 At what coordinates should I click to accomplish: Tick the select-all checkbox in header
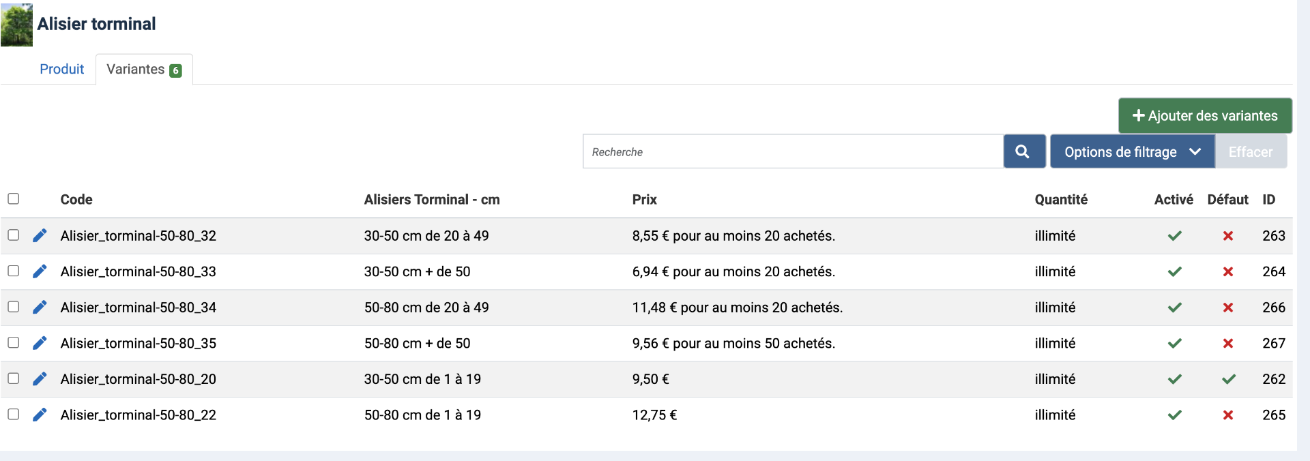pyautogui.click(x=14, y=198)
